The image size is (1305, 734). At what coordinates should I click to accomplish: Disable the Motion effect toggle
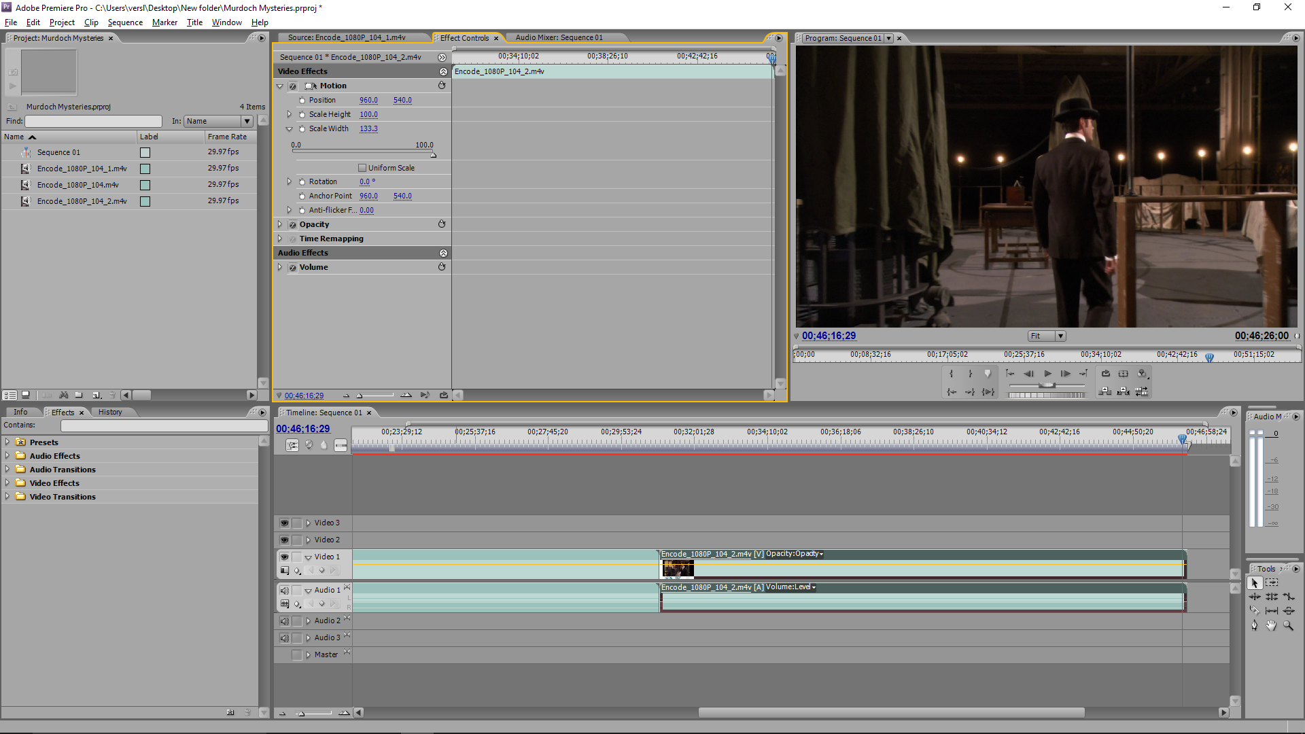point(292,86)
